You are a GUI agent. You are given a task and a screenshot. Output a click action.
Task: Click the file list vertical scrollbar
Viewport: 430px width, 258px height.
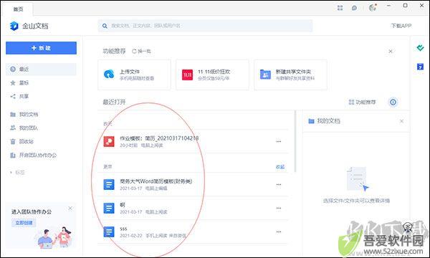pyautogui.click(x=295, y=141)
